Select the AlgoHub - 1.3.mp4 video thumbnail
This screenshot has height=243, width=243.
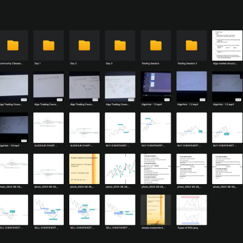pyautogui.click(x=227, y=86)
